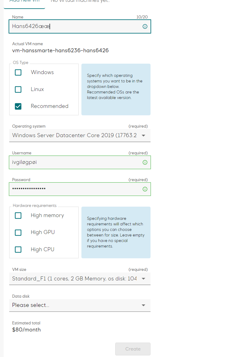Image resolution: width=243 pixels, height=357 pixels.
Task: Enable the Linux OS type option
Action: click(x=18, y=89)
